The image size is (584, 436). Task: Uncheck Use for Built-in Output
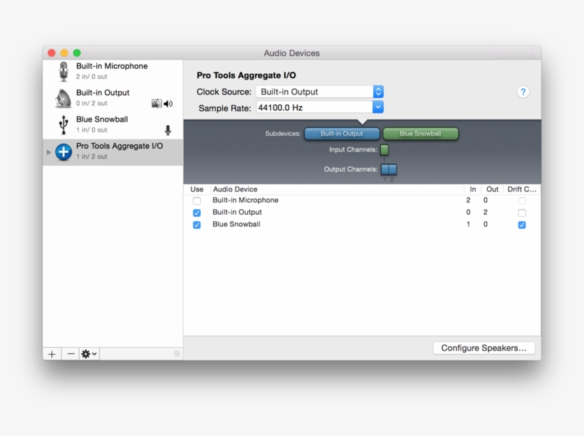point(197,213)
